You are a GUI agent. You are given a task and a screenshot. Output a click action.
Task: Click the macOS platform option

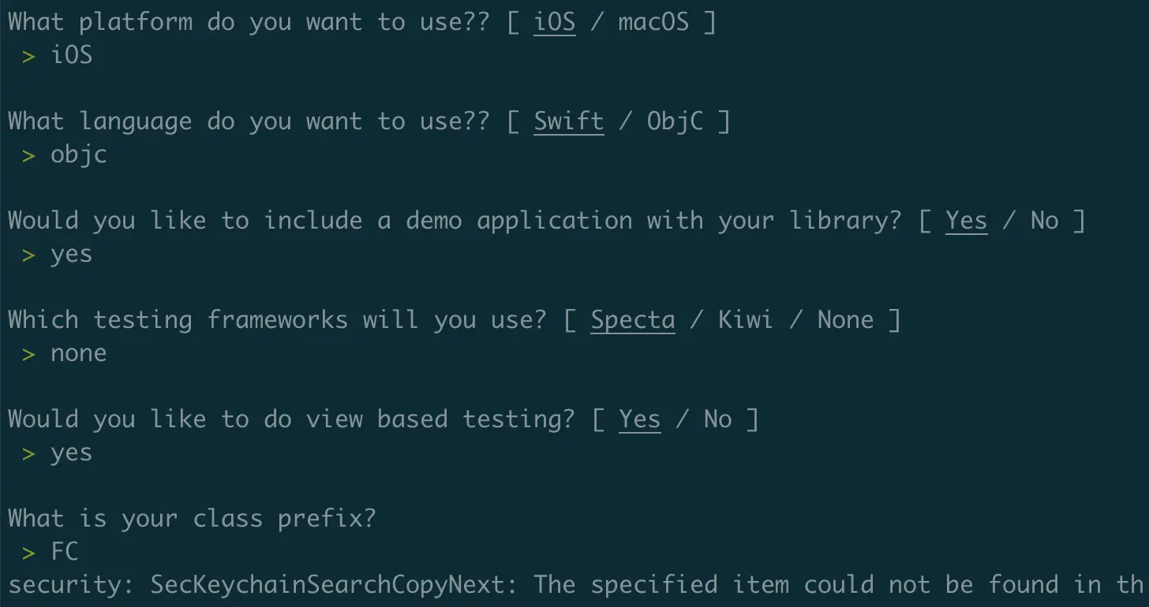click(653, 21)
